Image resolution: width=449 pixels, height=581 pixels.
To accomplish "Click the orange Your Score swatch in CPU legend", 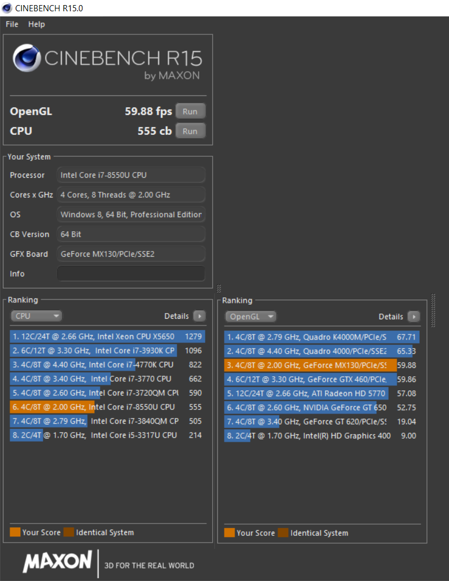I will pos(15,532).
